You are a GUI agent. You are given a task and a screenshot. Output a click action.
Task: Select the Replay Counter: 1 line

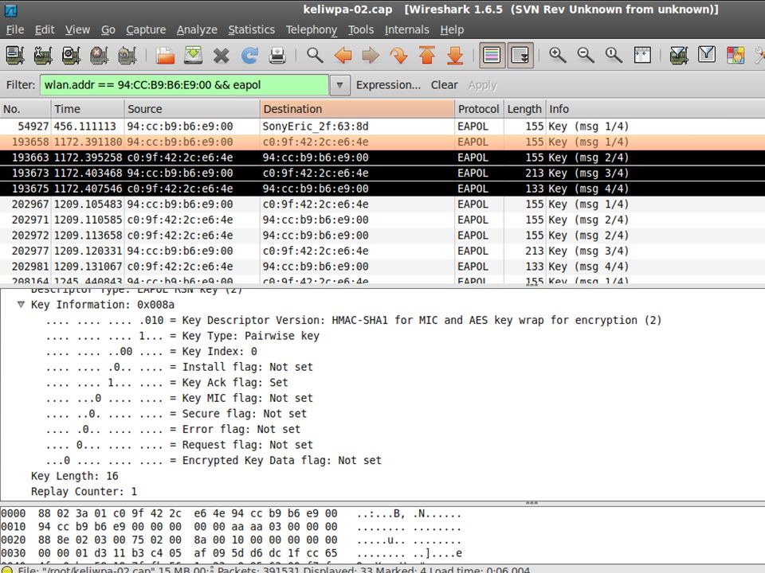(x=84, y=492)
